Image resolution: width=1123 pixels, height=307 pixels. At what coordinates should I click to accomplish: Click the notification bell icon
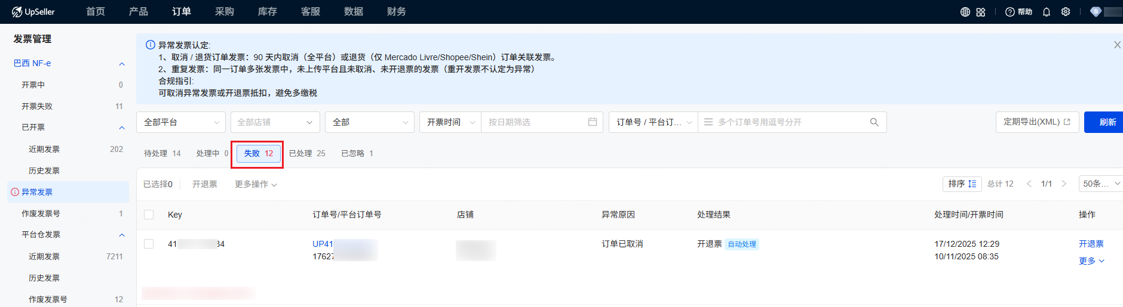(1047, 12)
